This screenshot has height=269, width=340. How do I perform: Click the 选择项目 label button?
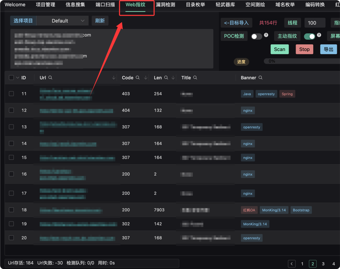click(x=23, y=21)
